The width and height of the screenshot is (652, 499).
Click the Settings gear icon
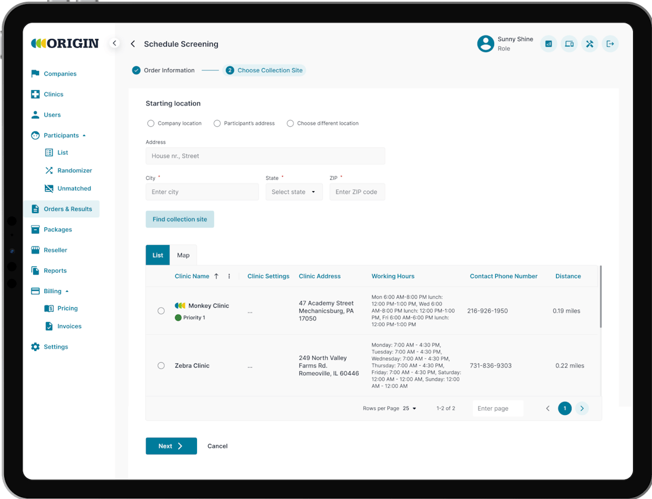tap(35, 347)
